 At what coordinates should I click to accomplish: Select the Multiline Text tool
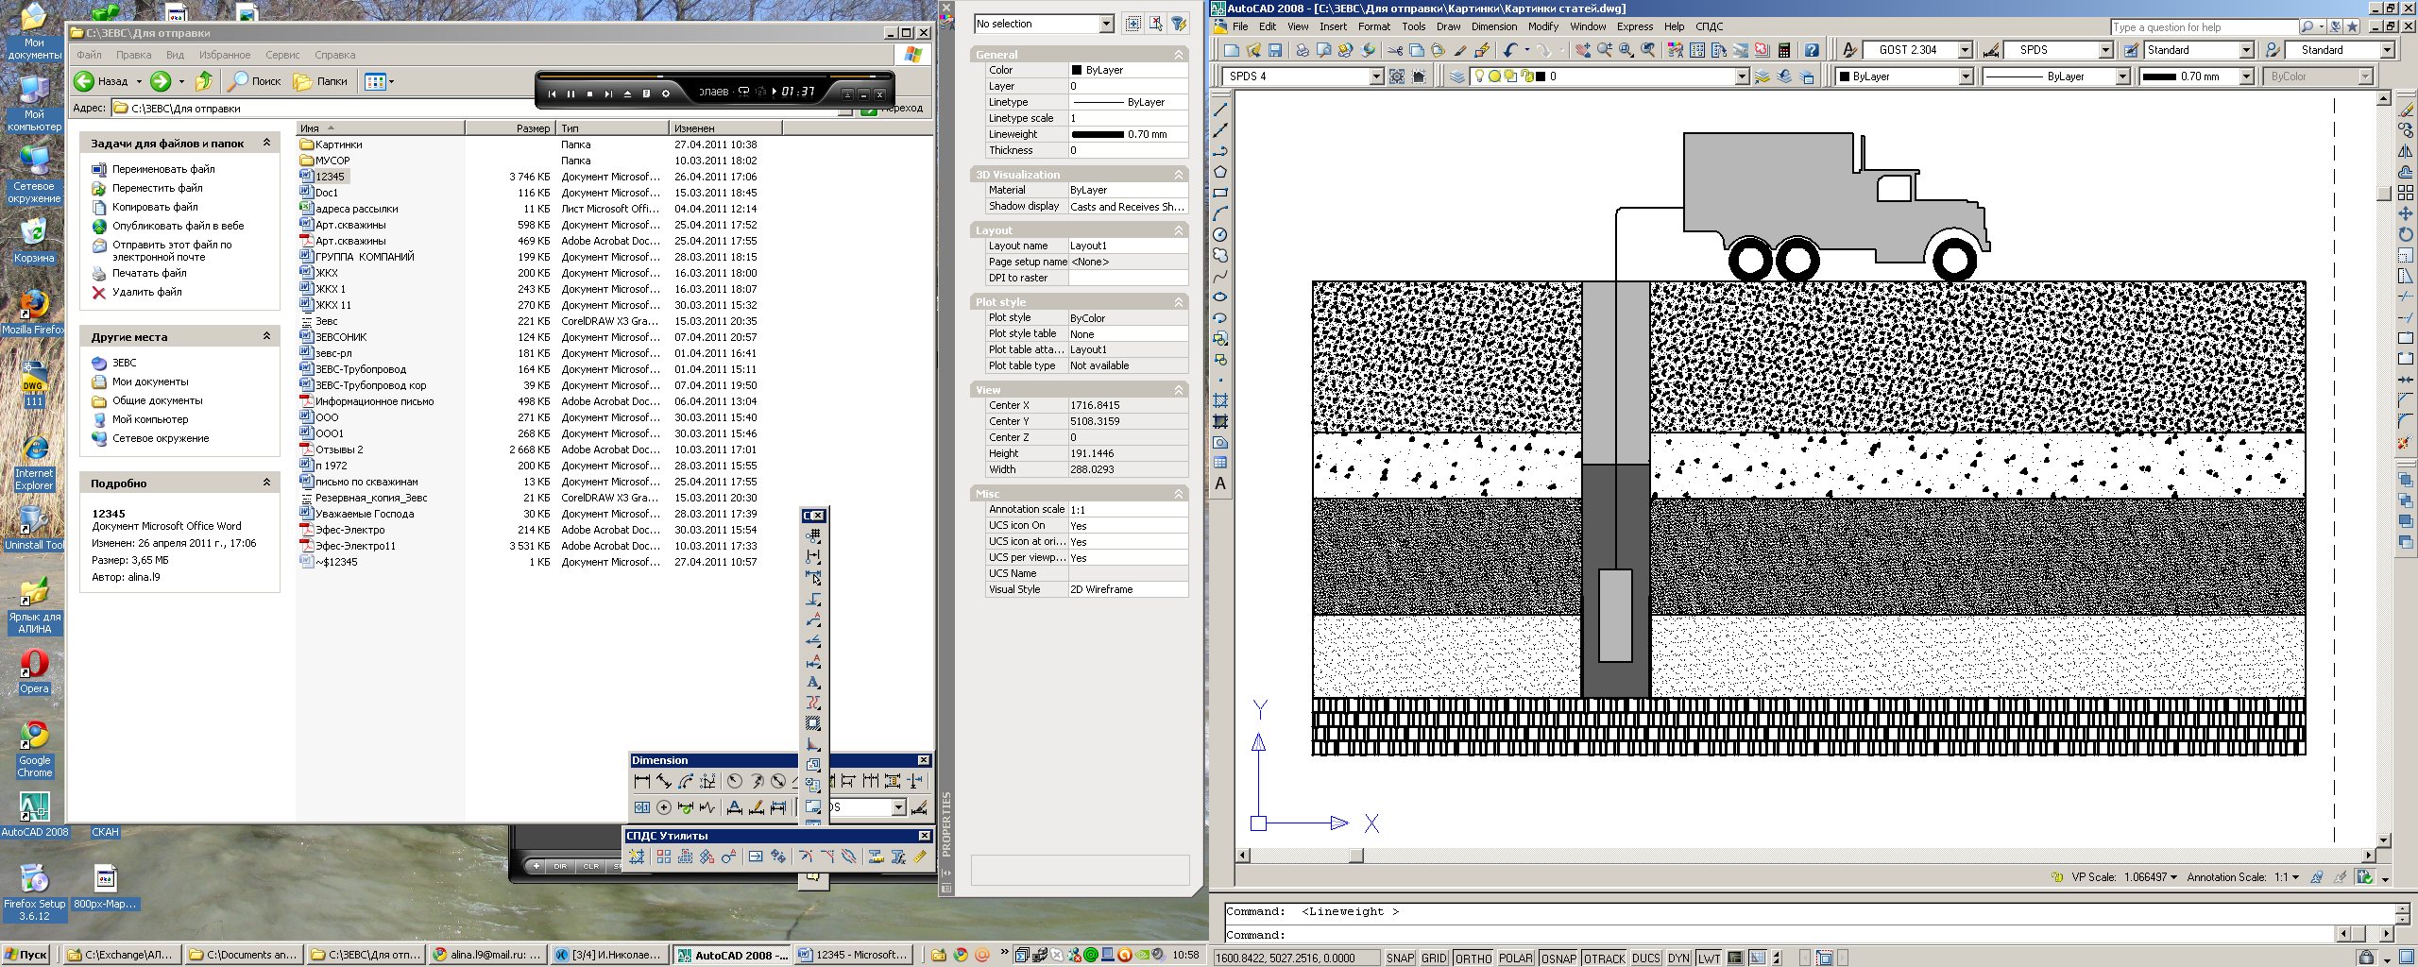pos(1220,483)
